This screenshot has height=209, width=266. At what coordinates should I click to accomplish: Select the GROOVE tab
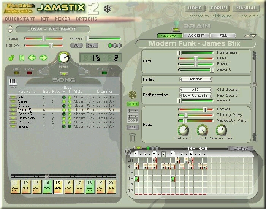169,36
